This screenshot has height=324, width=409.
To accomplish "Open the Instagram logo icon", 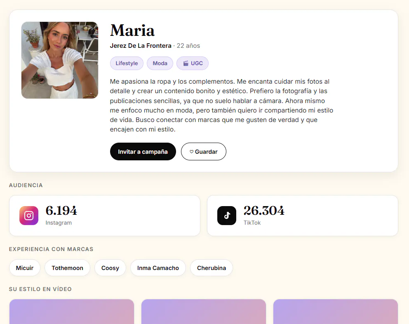I will (29, 216).
